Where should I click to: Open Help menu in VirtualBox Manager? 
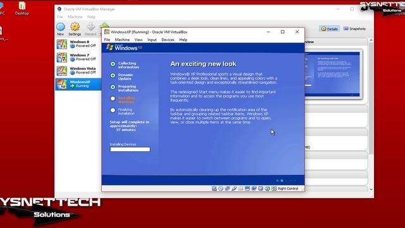pyautogui.click(x=91, y=17)
